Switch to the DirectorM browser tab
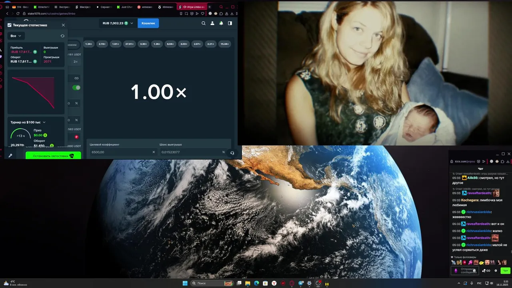 pos(42,7)
